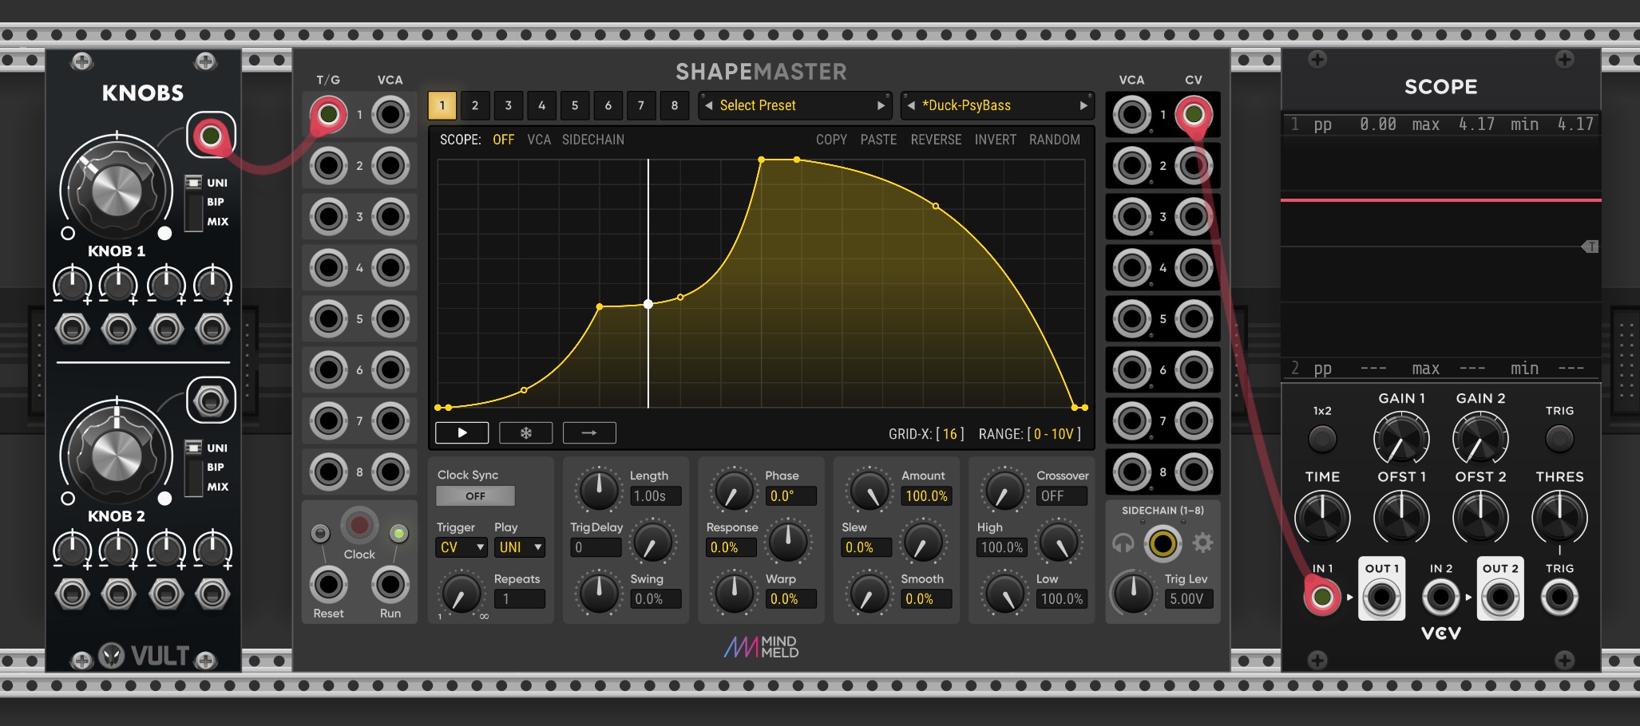The height and width of the screenshot is (726, 1640).
Task: Click the right-arrow button beside the freeze button
Action: click(x=589, y=433)
